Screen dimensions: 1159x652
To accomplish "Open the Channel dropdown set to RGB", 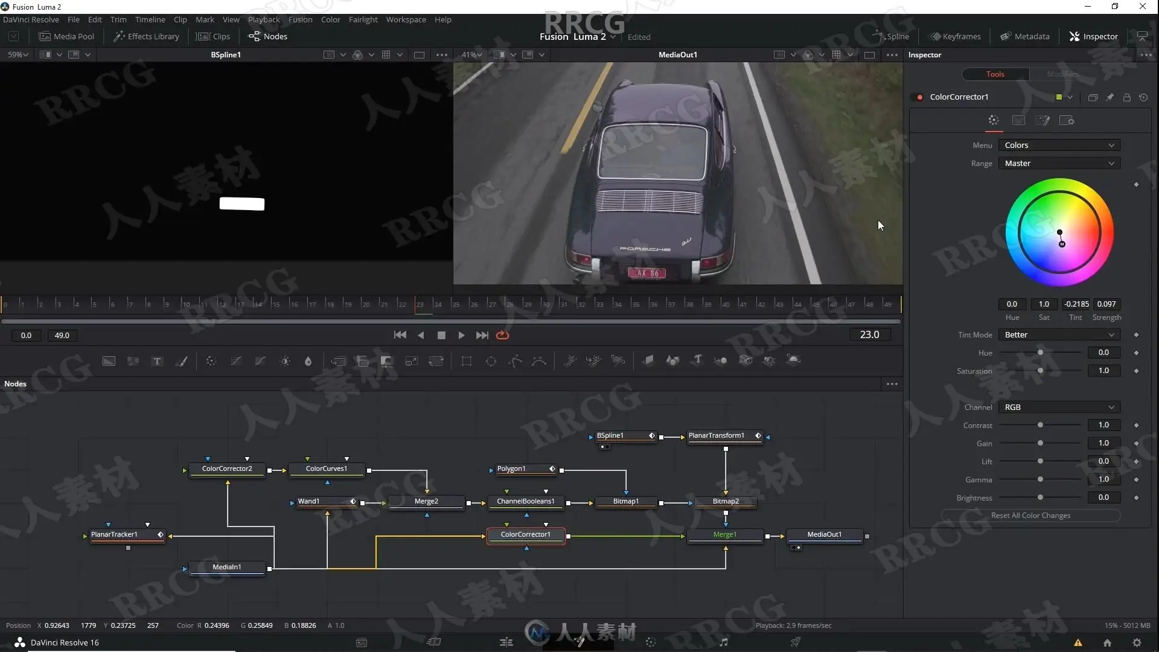I will tap(1059, 407).
